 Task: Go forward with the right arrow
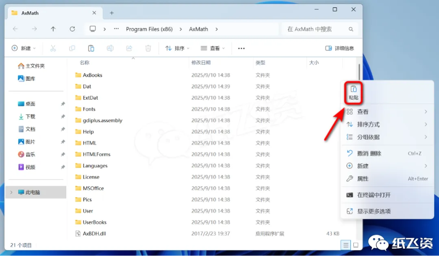click(34, 29)
